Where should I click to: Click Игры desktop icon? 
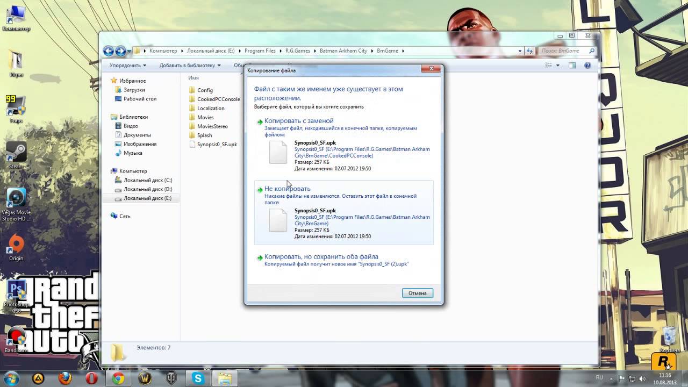(x=16, y=63)
